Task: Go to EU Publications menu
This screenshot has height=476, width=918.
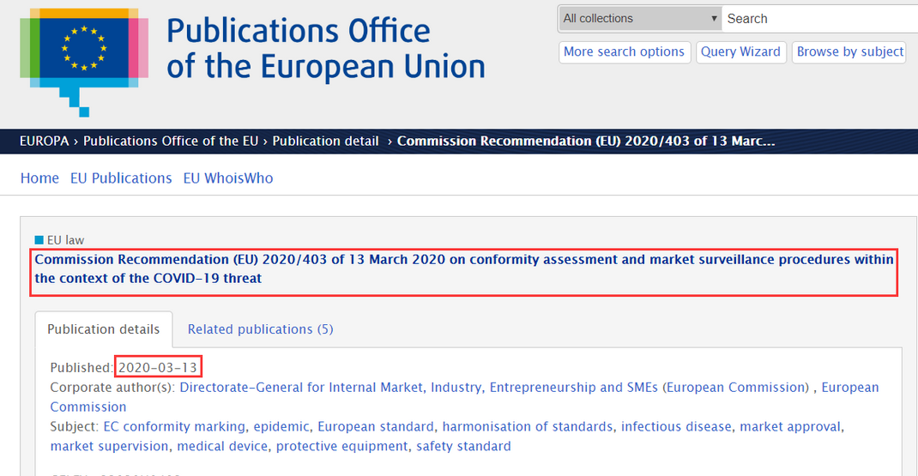Action: (x=121, y=178)
